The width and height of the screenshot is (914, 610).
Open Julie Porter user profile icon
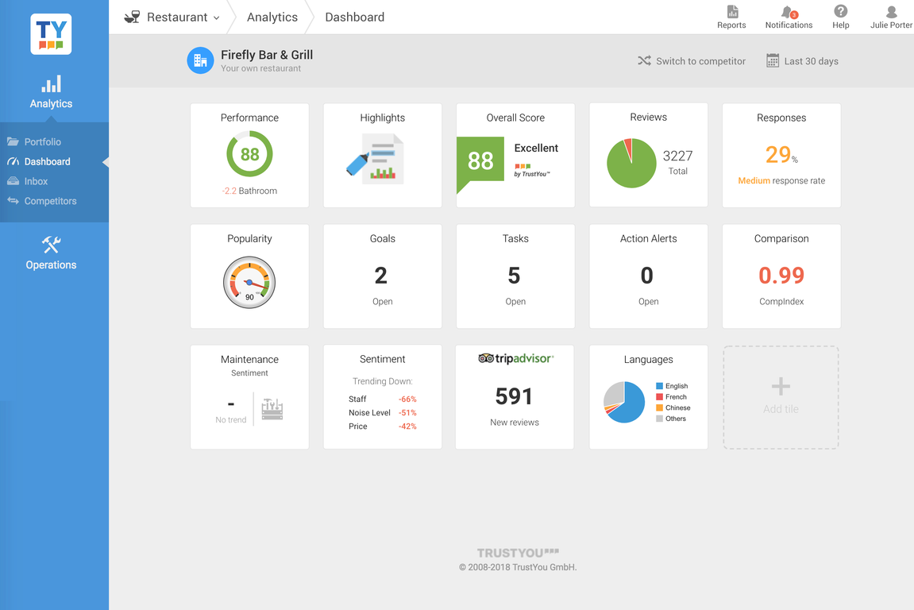point(891,12)
